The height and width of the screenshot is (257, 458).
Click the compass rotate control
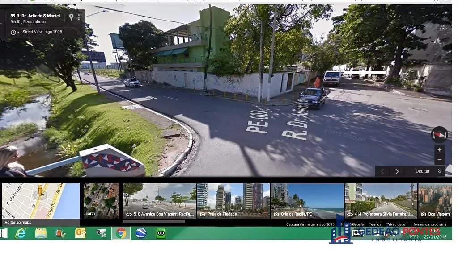[439, 135]
